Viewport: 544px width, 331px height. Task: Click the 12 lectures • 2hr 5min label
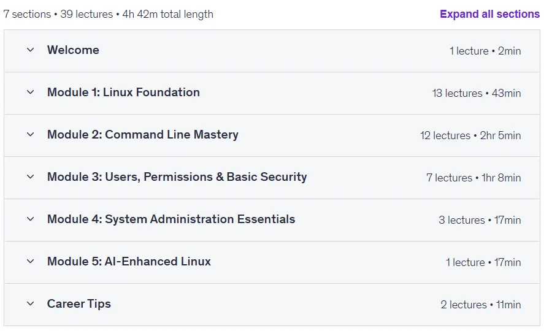pyautogui.click(x=470, y=135)
